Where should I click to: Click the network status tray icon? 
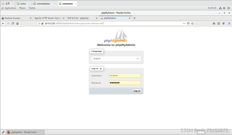[x=220, y=8]
